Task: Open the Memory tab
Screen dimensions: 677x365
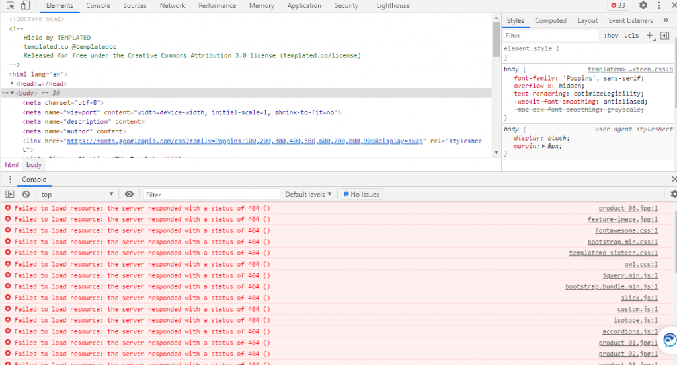Action: (x=261, y=5)
